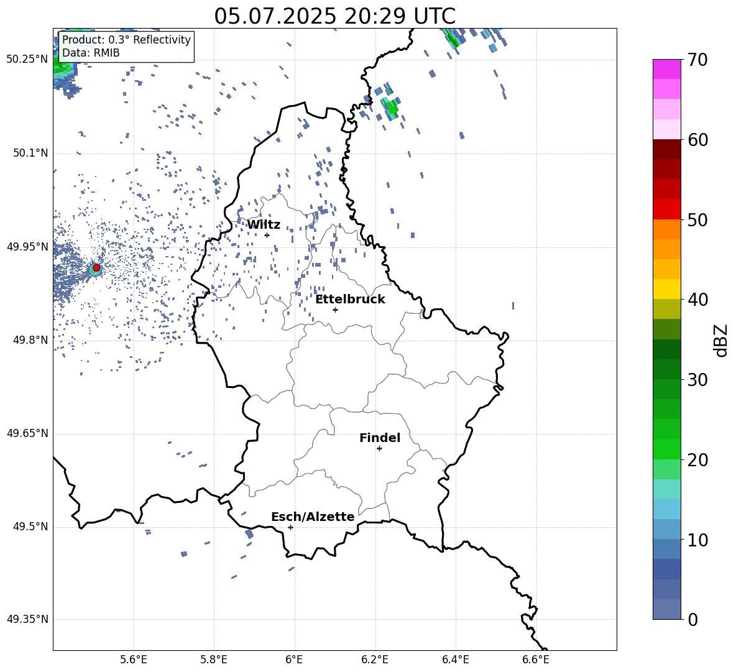
Task: Click the title '05.07.2025 20:29 UTC'
Action: (334, 16)
